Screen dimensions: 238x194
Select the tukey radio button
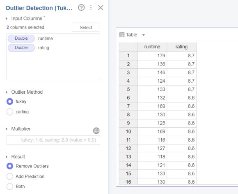pyautogui.click(x=10, y=102)
